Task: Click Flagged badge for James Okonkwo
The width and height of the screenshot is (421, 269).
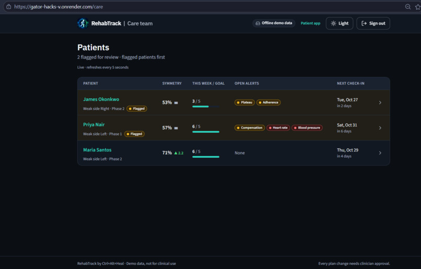Action: (x=137, y=109)
